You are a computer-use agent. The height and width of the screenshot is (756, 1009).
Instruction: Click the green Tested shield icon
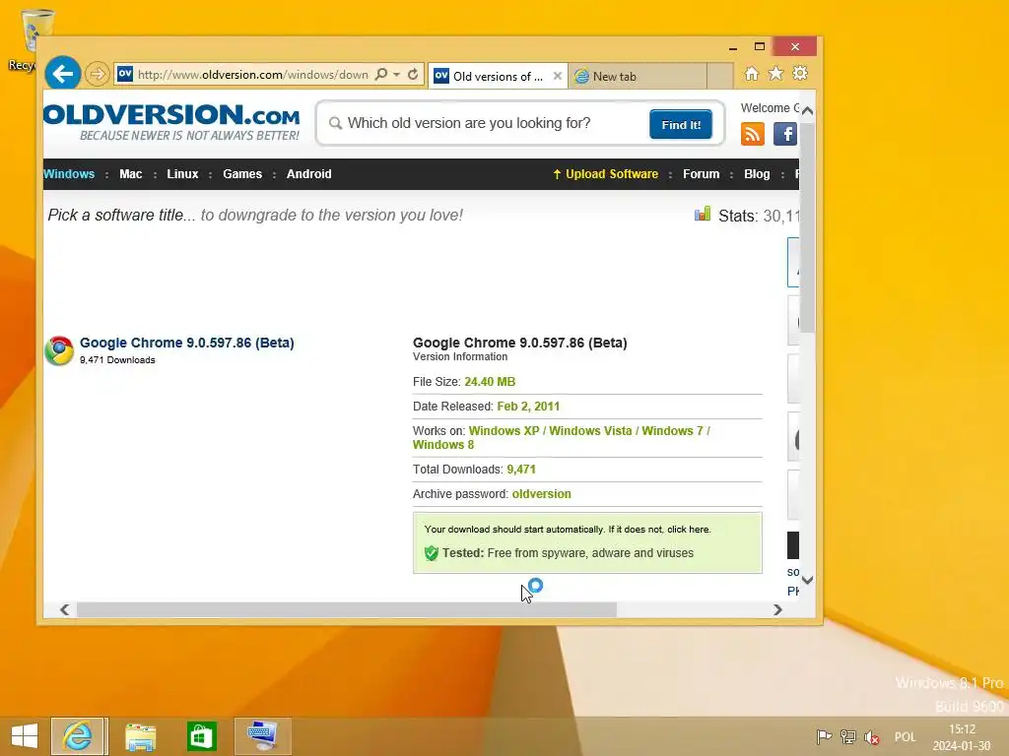point(432,553)
